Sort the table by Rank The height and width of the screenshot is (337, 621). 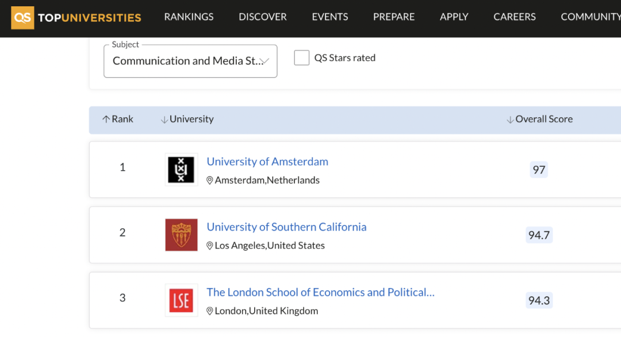click(x=118, y=119)
